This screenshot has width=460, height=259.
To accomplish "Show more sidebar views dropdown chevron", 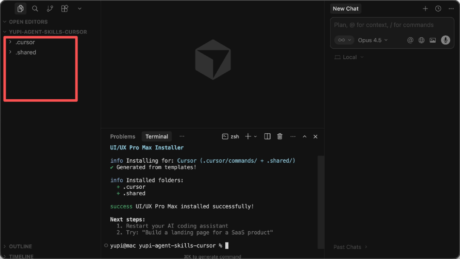I will (80, 9).
